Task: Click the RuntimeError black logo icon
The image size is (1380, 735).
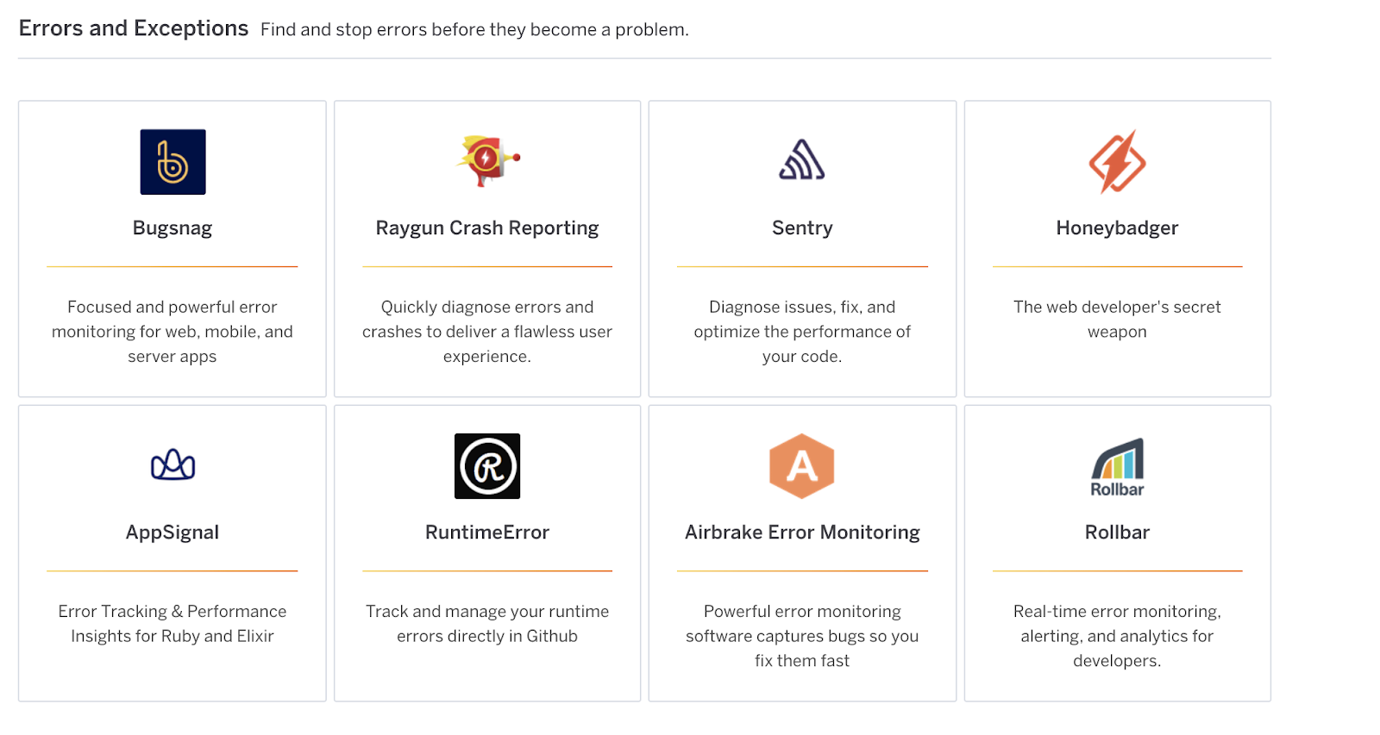Action: [x=487, y=466]
